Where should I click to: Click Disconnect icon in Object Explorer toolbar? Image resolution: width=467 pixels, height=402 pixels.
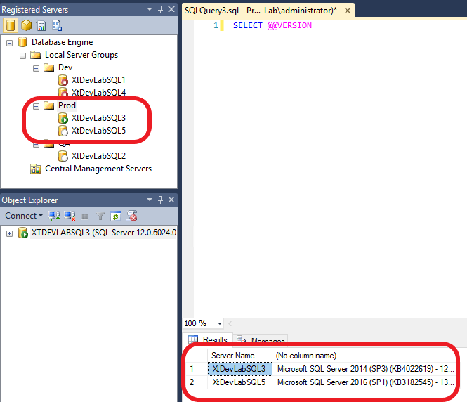pyautogui.click(x=70, y=216)
